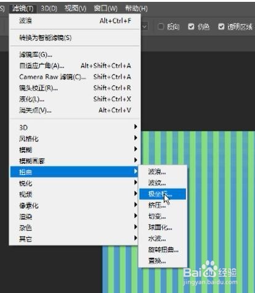Select 波浪... in distort submenu
This screenshot has width=255, height=293.
(163, 171)
